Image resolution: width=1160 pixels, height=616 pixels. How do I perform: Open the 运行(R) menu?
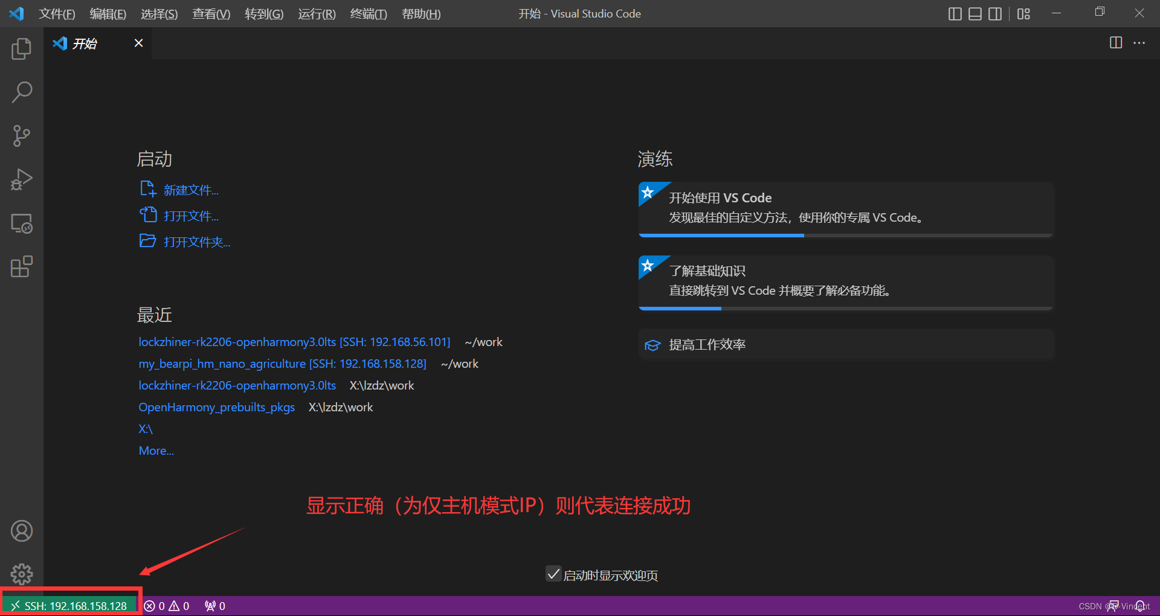pos(317,14)
